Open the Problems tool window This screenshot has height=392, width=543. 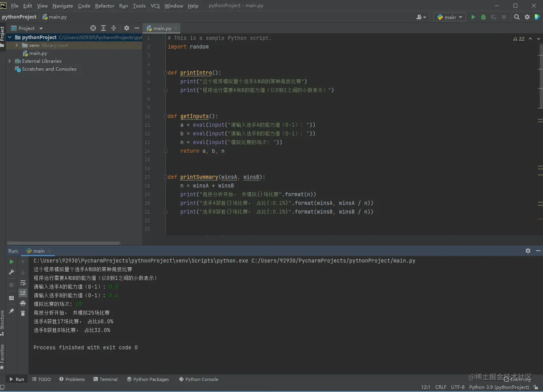pyautogui.click(x=72, y=379)
